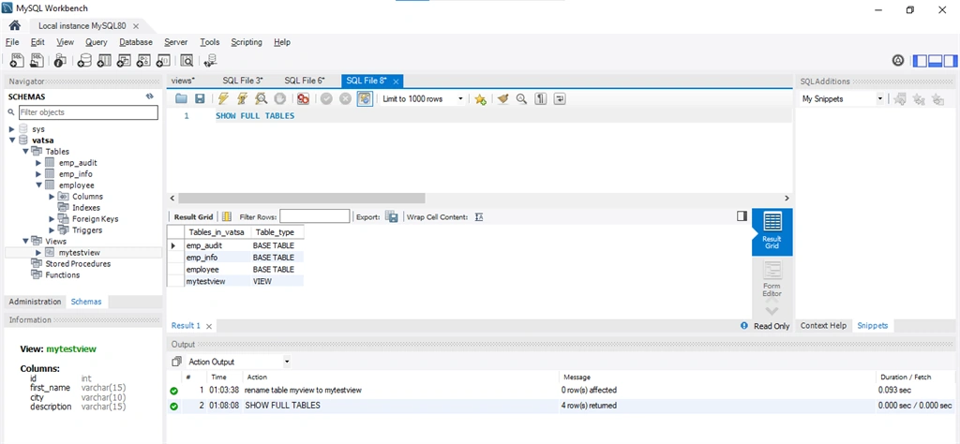Open find panel magnifier icon in editor

[521, 98]
